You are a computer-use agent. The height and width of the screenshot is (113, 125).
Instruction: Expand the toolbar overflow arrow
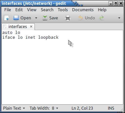pyautogui.click(x=119, y=18)
